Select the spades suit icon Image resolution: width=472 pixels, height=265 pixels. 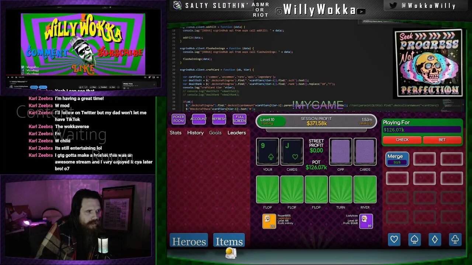click(414, 240)
